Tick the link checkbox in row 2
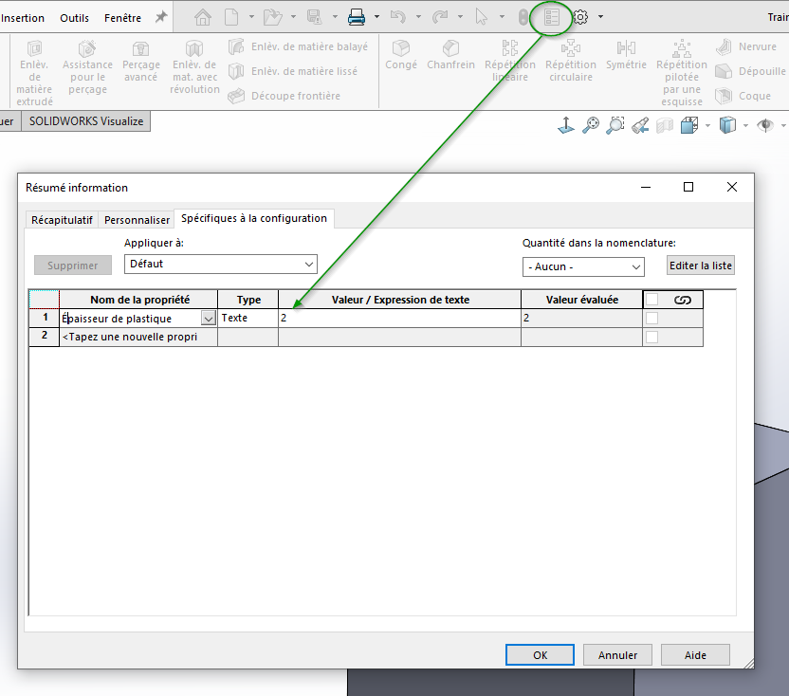Image resolution: width=789 pixels, height=696 pixels. 651,337
